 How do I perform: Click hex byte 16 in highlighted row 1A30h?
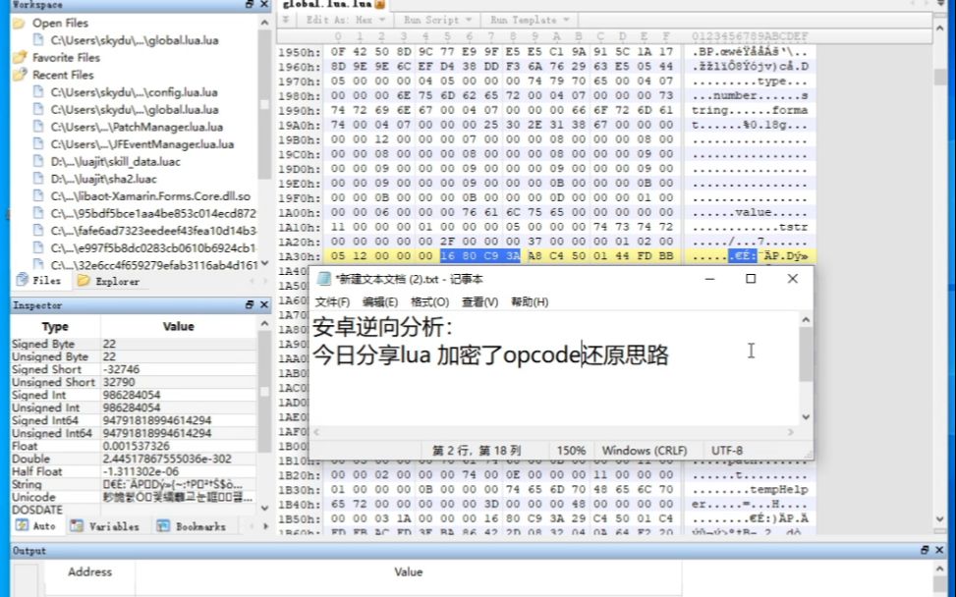point(447,256)
